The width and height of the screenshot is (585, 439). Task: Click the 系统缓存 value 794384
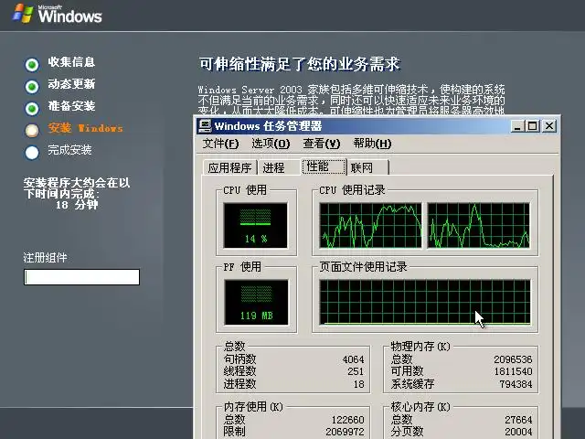pos(516,384)
